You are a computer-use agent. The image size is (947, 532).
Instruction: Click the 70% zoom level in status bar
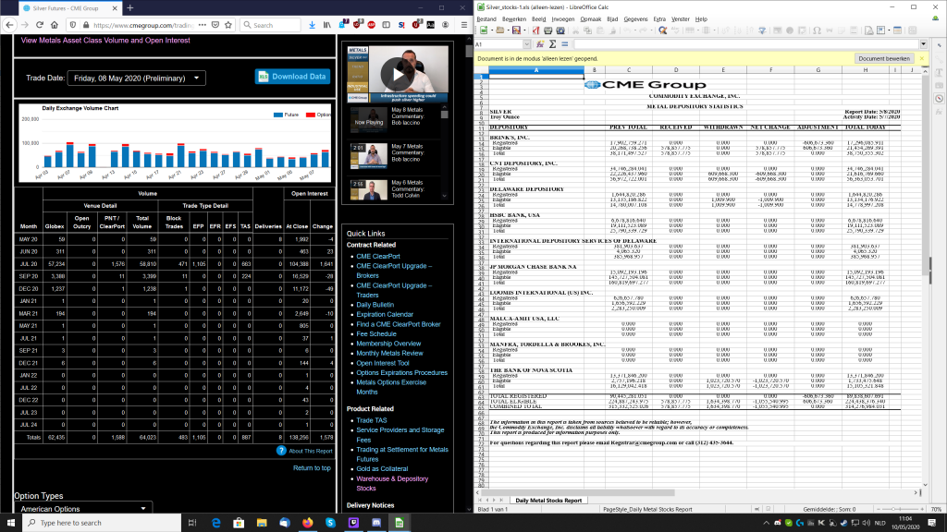coord(936,510)
